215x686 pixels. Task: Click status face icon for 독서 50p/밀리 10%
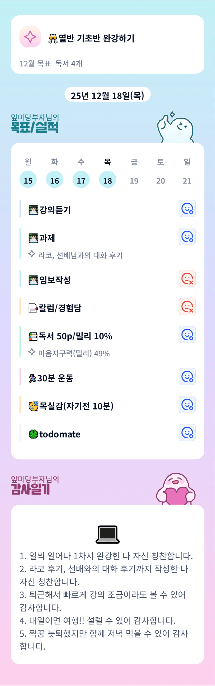pyautogui.click(x=187, y=334)
